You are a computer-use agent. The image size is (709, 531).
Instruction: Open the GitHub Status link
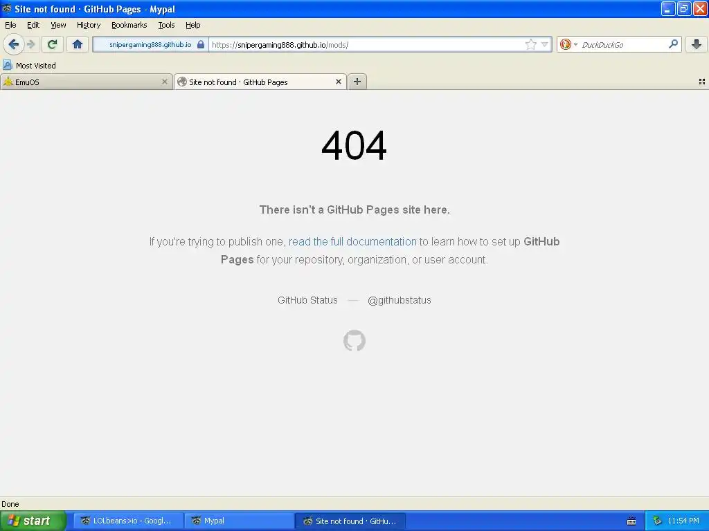point(307,300)
